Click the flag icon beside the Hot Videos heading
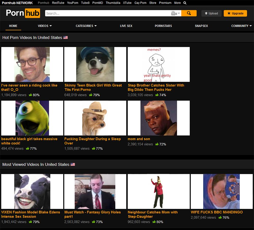This screenshot has height=230, width=254. tap(66, 38)
